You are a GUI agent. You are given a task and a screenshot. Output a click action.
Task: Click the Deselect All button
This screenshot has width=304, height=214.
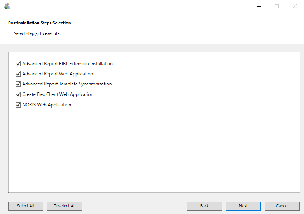(65, 206)
